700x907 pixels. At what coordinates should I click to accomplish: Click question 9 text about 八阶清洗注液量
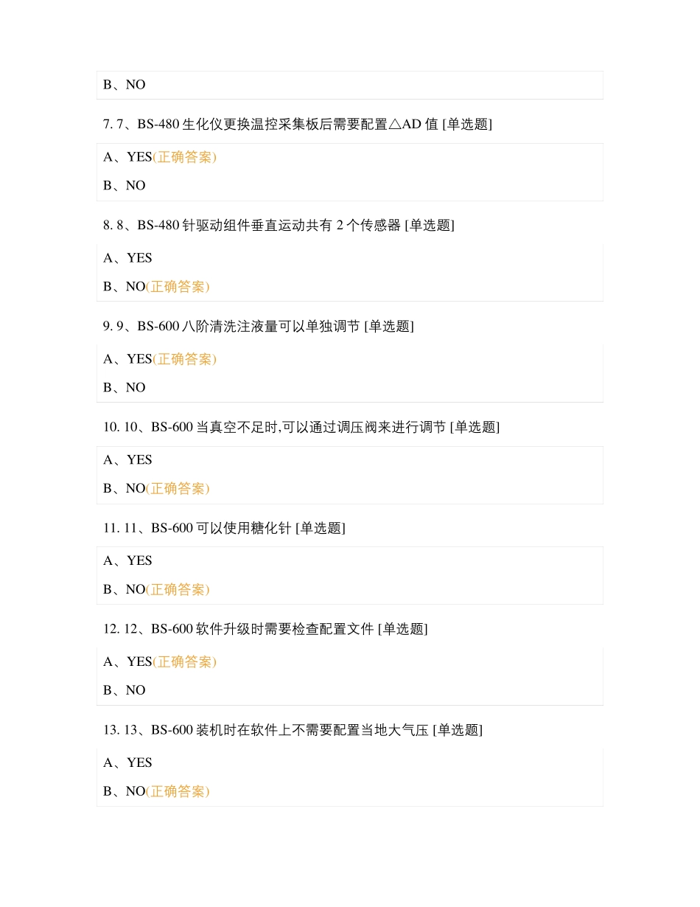(x=258, y=326)
